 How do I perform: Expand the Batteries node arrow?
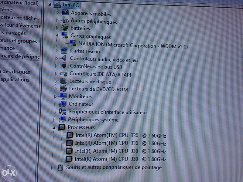coord(57,28)
